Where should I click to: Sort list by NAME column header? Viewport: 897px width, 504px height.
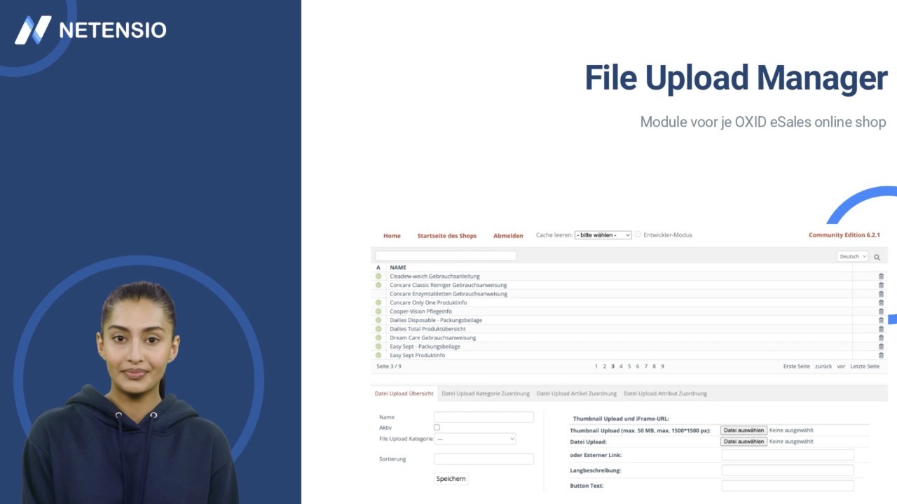(398, 267)
